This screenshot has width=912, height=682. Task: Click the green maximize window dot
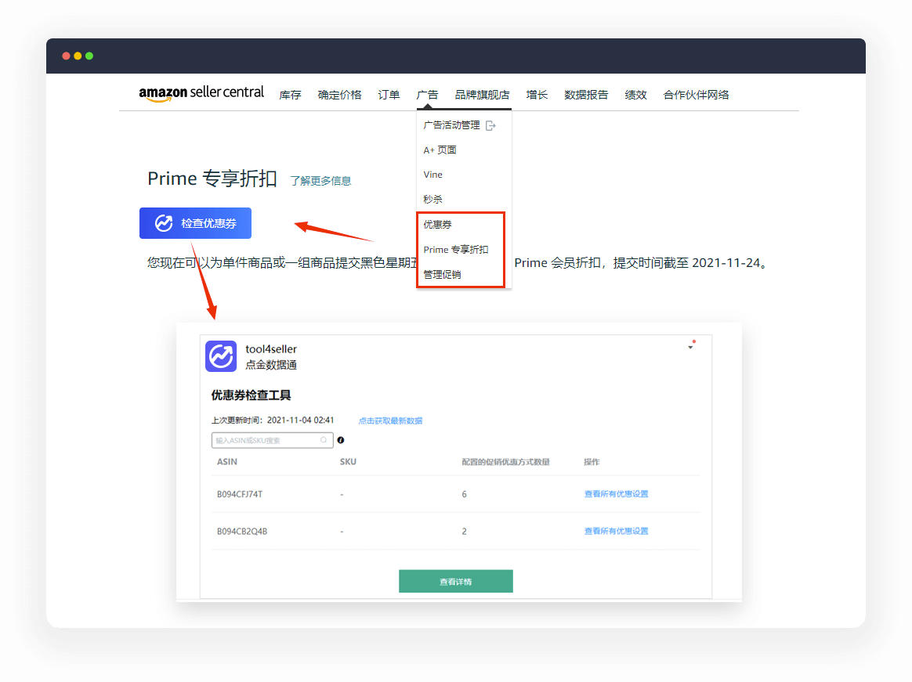pos(89,56)
